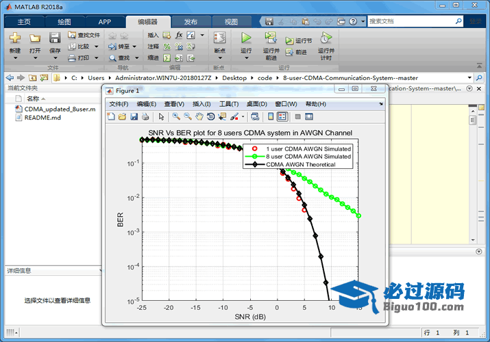Switch to the APP ribbon tab
Image resolution: width=490 pixels, height=342 pixels.
click(x=105, y=22)
